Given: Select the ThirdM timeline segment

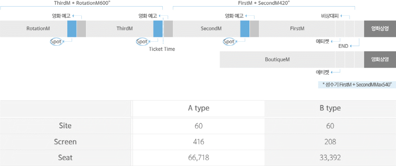Looking at the screenshot, I should click(x=120, y=29).
